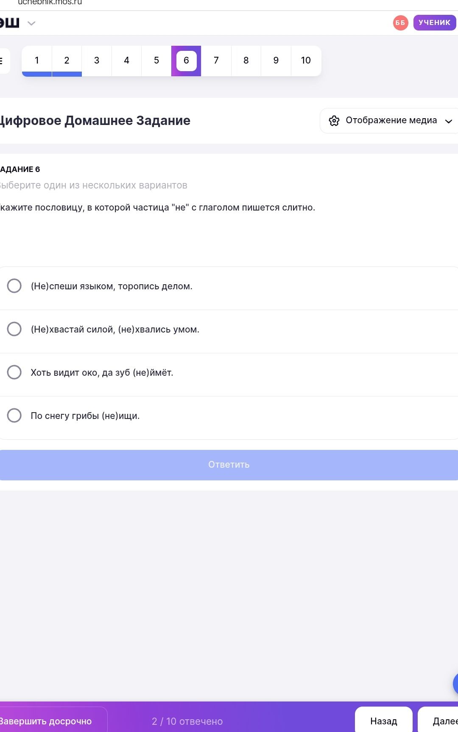Go to question 1 tab
The image size is (458, 732).
(37, 61)
